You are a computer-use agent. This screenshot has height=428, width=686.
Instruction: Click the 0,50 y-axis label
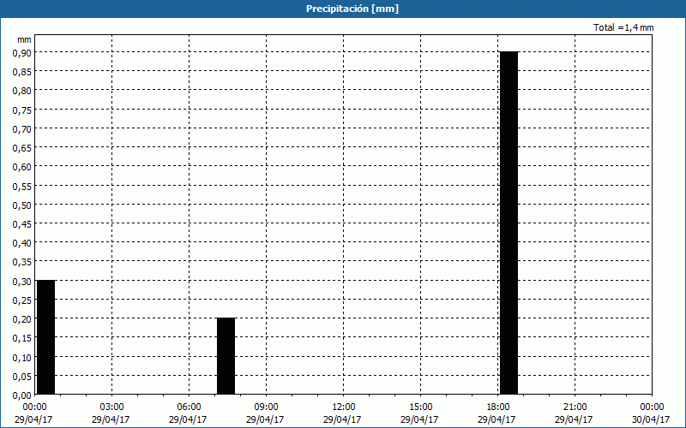22,205
